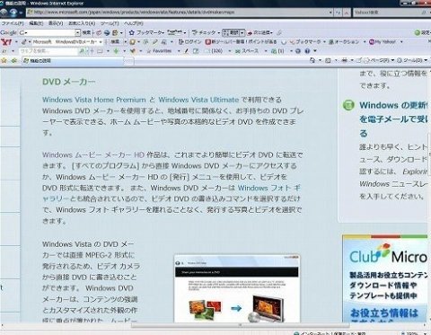The width and height of the screenshot is (431, 335).
Task: Click the Yahoo toolbar pencil icon
Action: 24,42
